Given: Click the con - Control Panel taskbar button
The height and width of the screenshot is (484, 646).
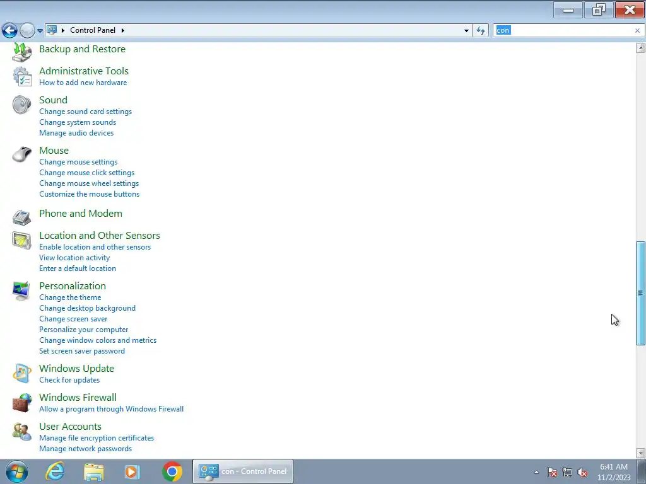Looking at the screenshot, I should coord(243,471).
